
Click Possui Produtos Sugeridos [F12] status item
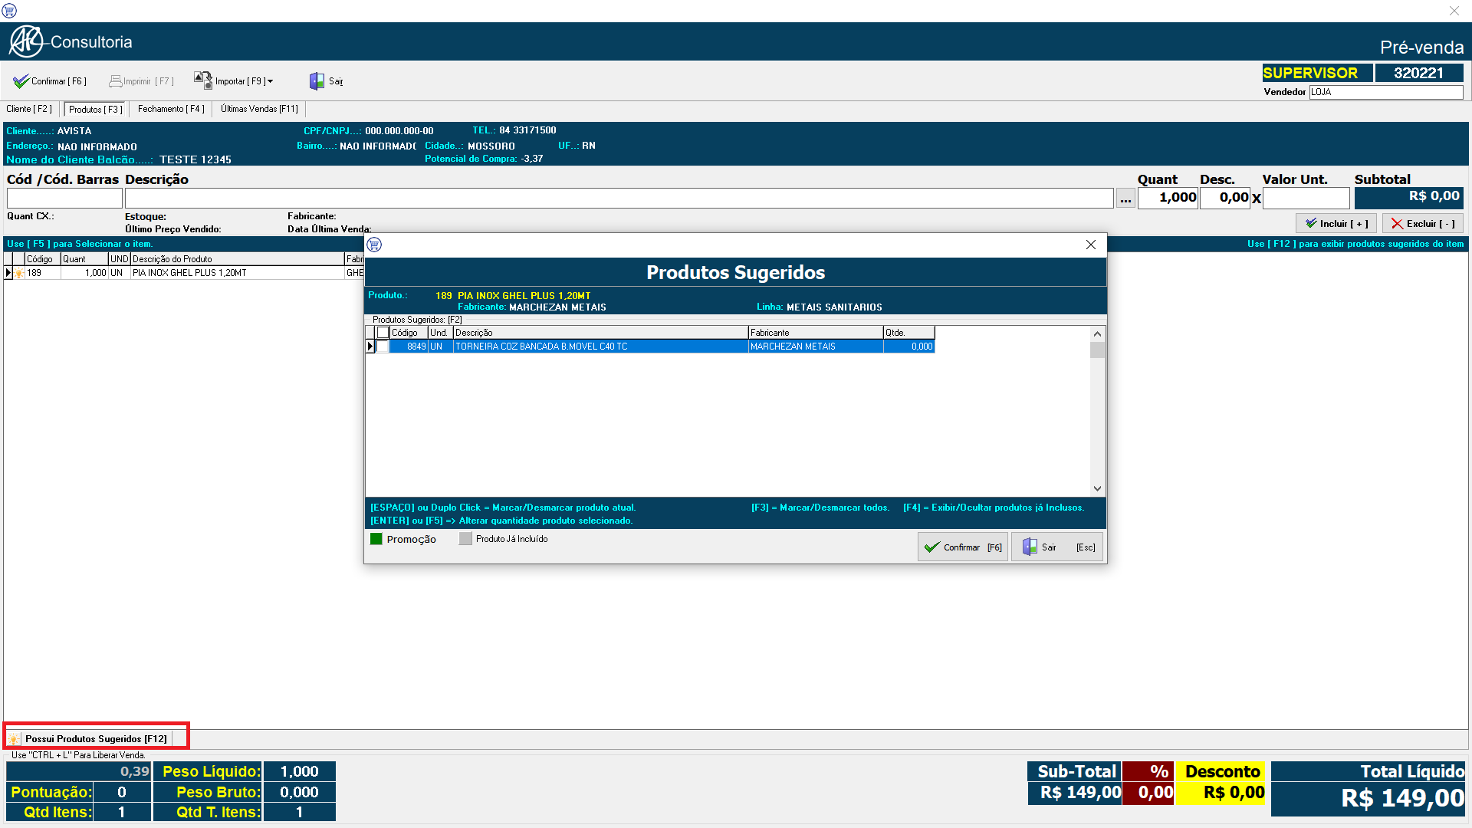(96, 739)
